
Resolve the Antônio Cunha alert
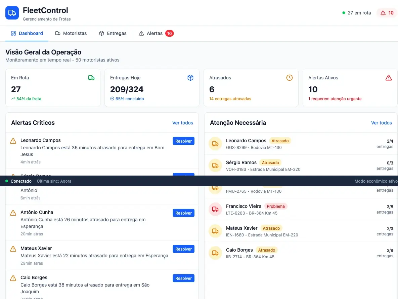tap(183, 213)
